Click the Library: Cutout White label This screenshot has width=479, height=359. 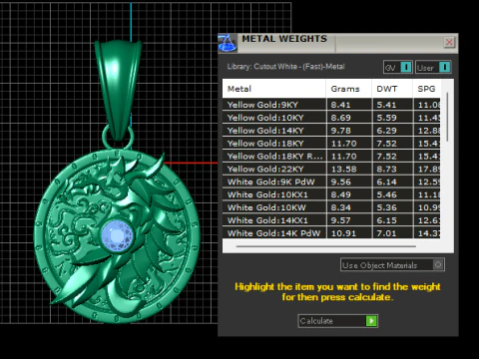[x=285, y=67]
